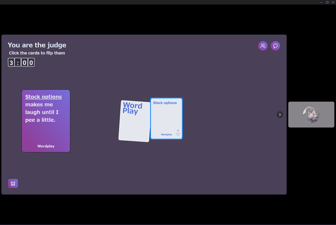The image size is (336, 225).
Task: Star the Stock options answer card
Action: tap(178, 134)
